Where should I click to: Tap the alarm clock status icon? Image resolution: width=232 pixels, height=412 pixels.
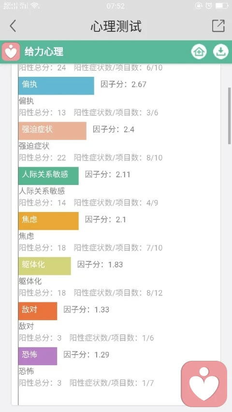[209, 5]
